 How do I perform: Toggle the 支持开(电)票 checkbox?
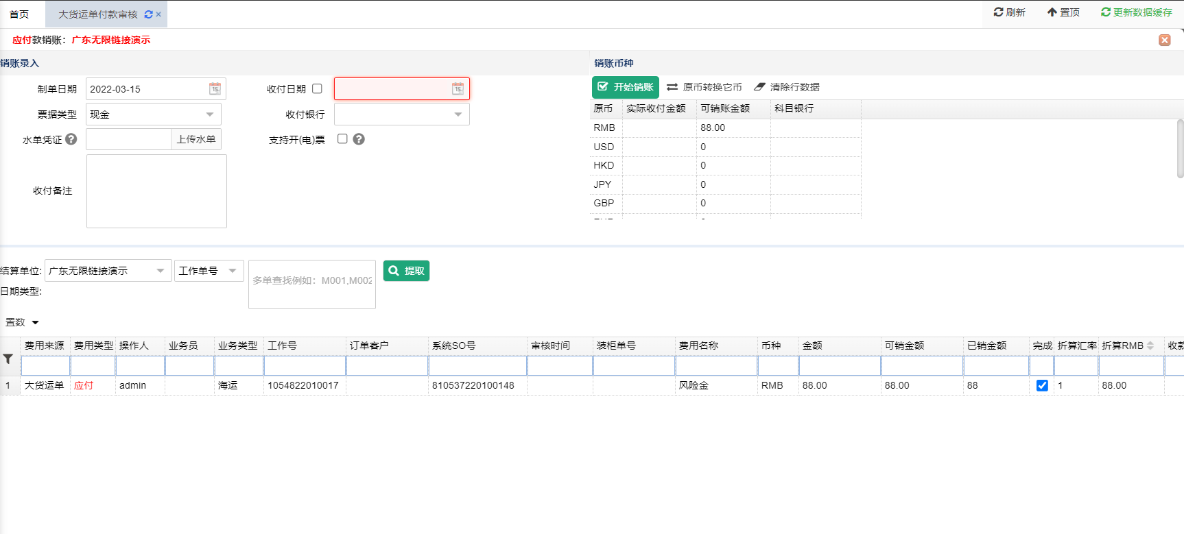(342, 139)
